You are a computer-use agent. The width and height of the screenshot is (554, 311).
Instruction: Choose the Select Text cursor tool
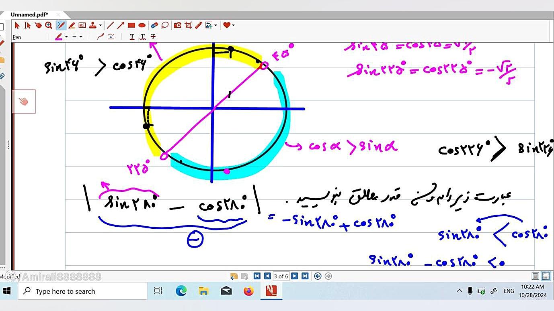point(27,25)
